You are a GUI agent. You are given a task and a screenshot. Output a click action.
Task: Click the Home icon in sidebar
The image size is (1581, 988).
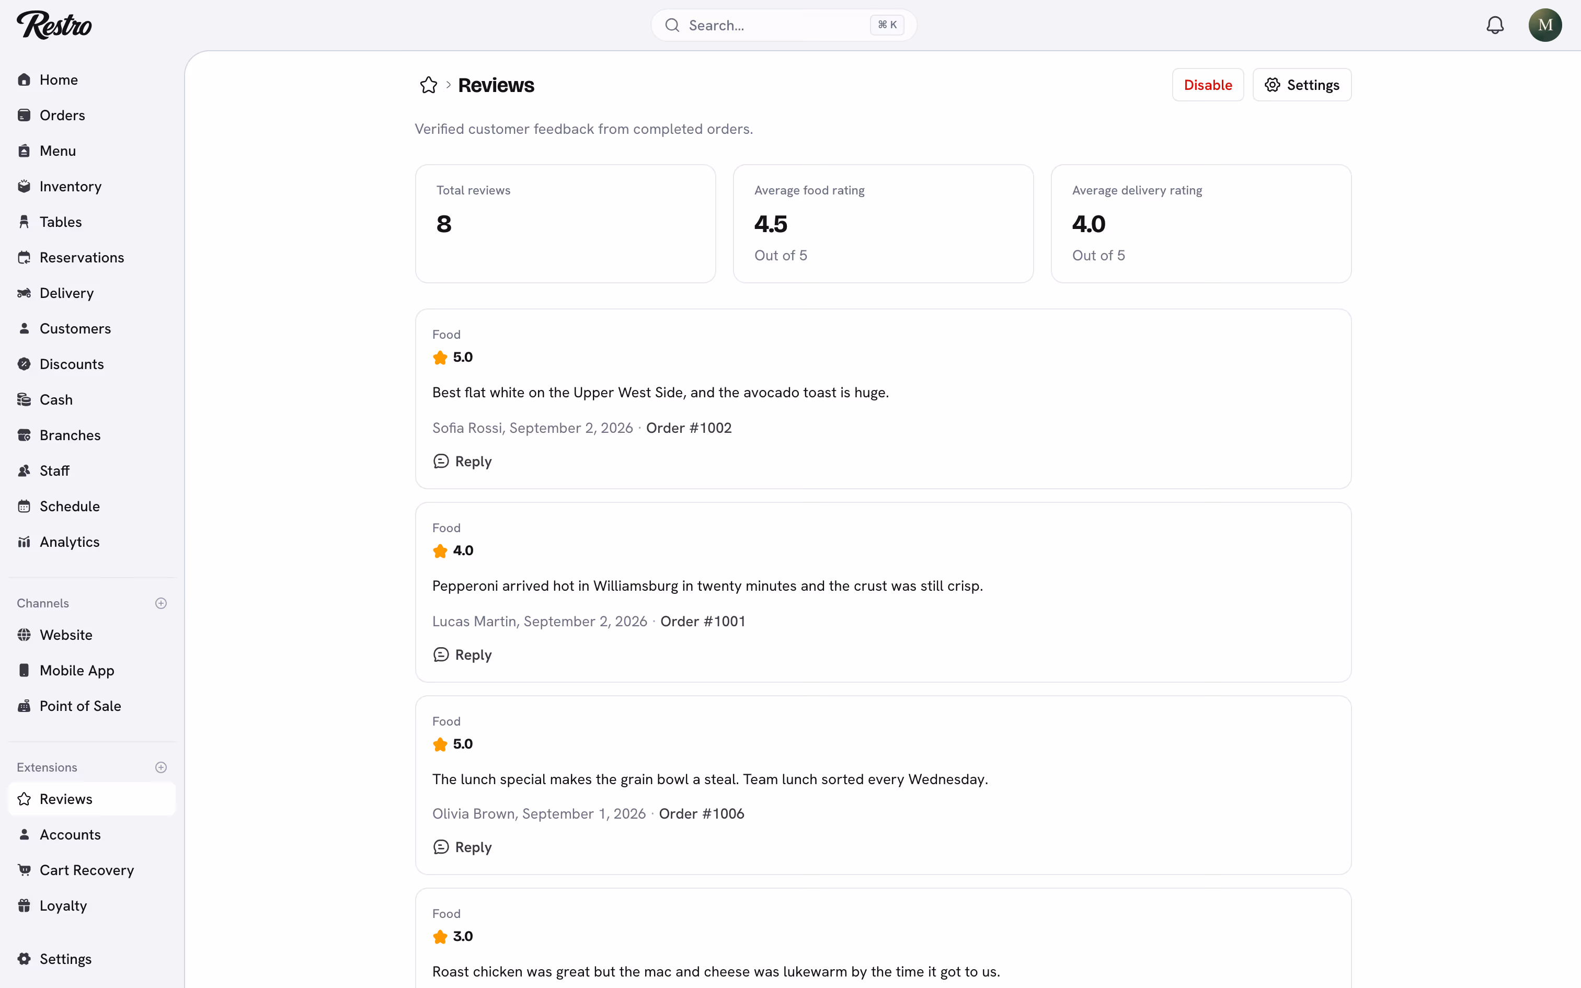click(x=24, y=79)
